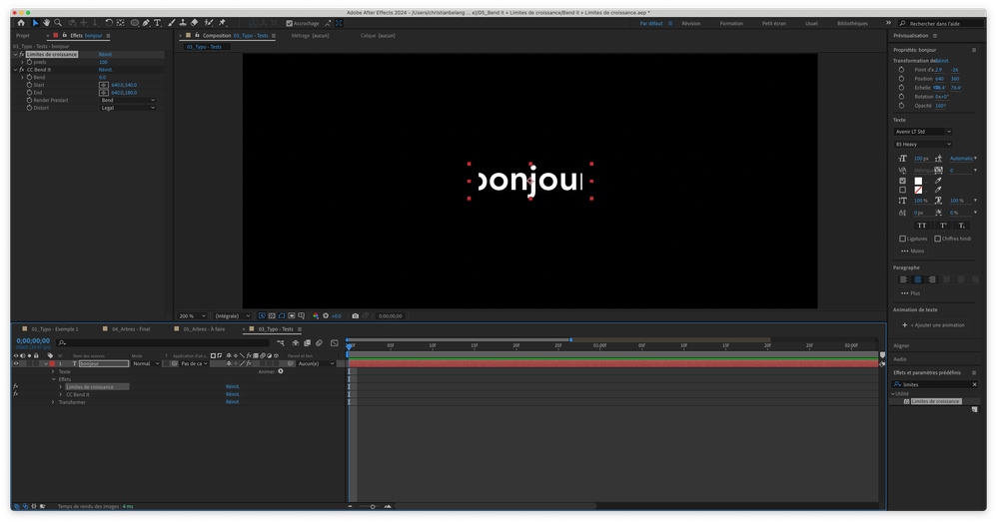Image resolution: width=997 pixels, height=523 pixels.
Task: Toggle fx switch for CC Bend It row
Action: tap(16, 394)
